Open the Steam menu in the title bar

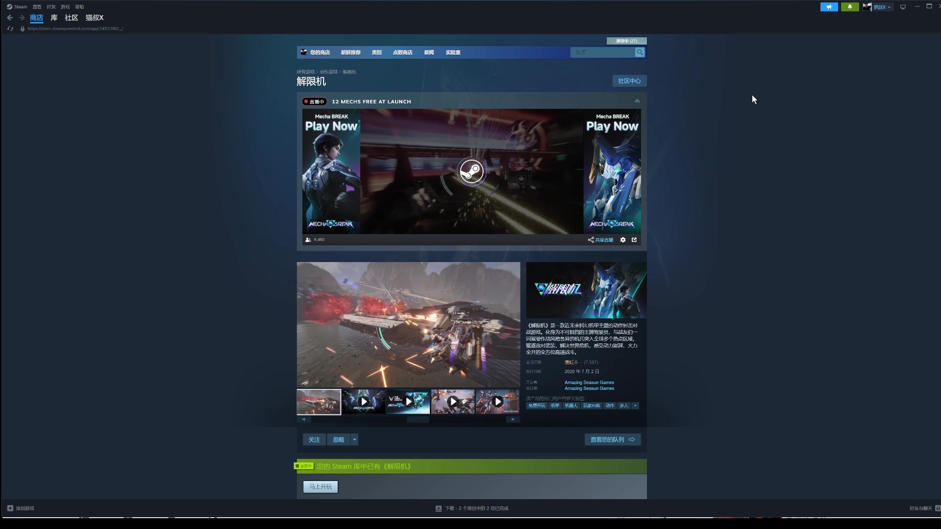point(21,7)
